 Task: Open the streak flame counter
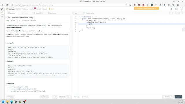point(177,9)
